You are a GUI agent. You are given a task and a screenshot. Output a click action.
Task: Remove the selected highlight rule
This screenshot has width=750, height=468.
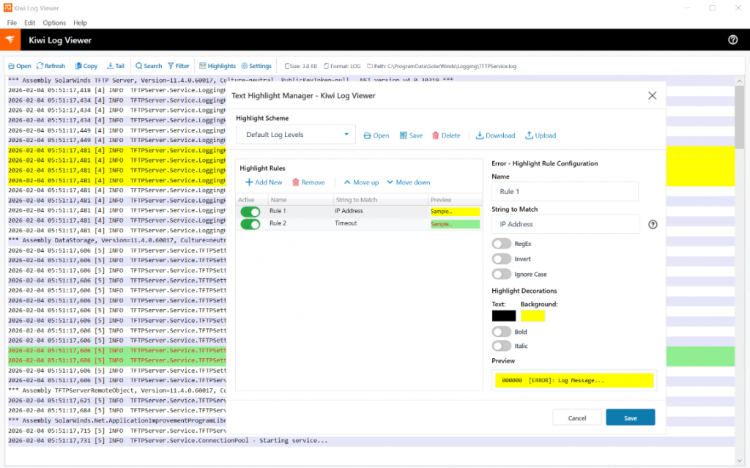308,182
